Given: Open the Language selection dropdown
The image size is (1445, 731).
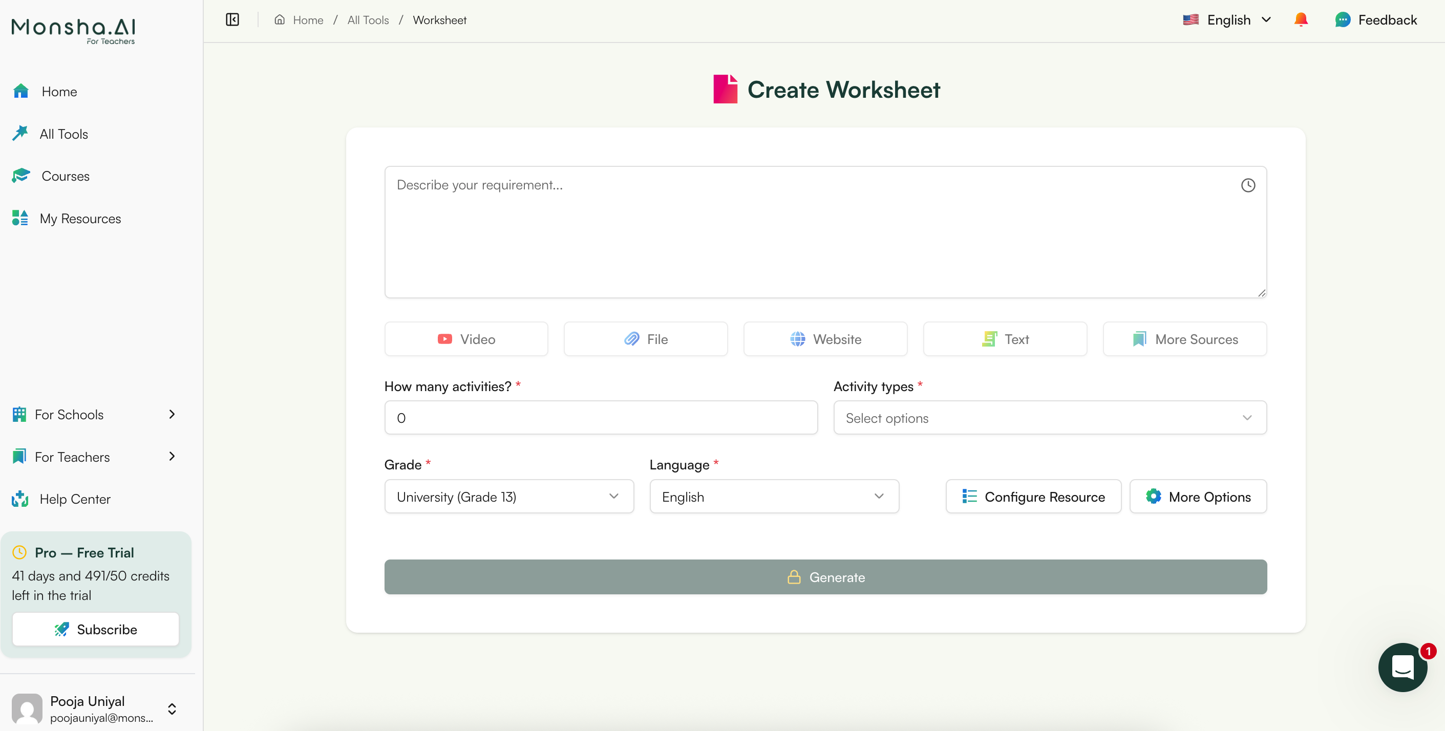Looking at the screenshot, I should (x=774, y=497).
